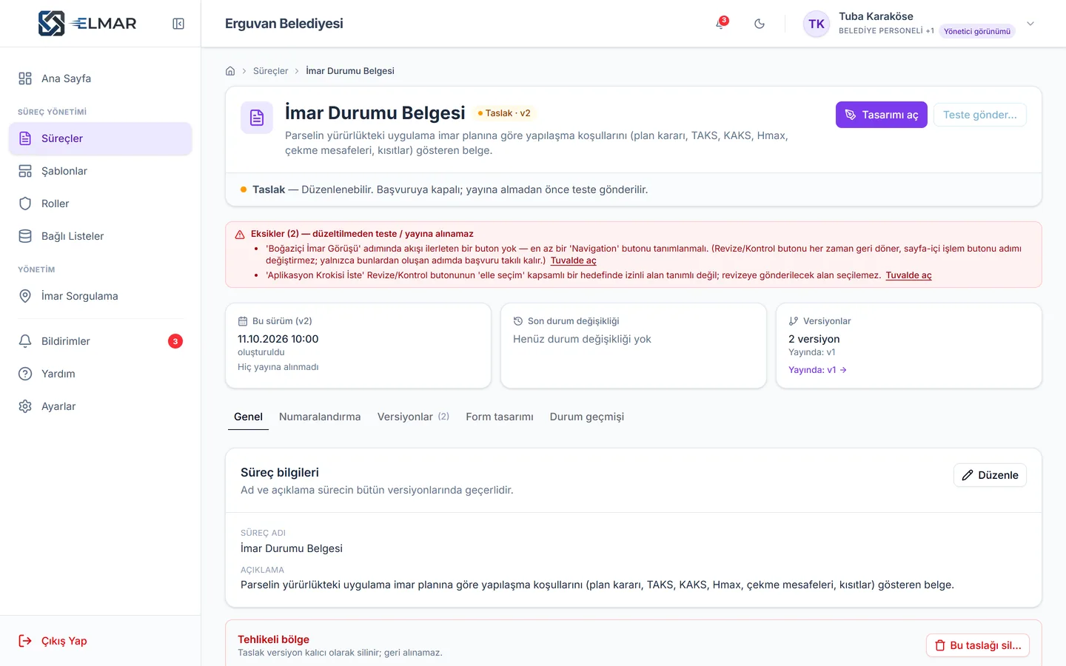Open Ana Sayfa in sidebar
1066x666 pixels.
click(101, 78)
